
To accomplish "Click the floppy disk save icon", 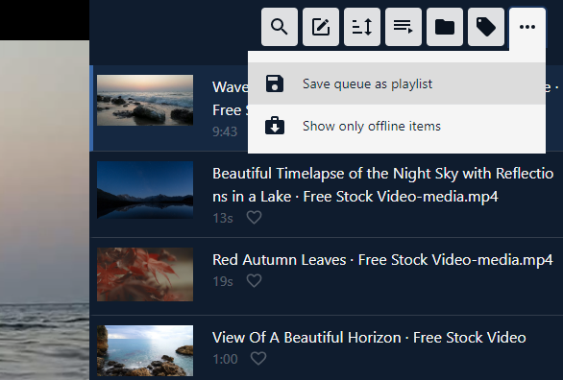I will tap(275, 83).
